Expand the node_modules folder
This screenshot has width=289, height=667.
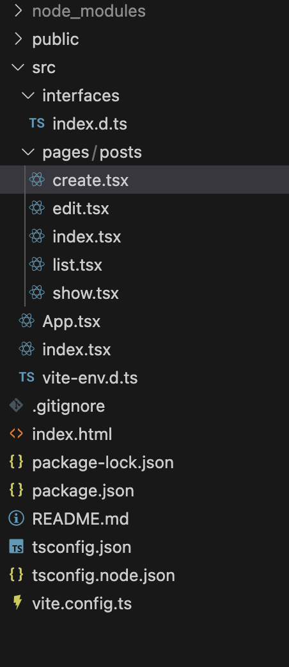point(18,11)
